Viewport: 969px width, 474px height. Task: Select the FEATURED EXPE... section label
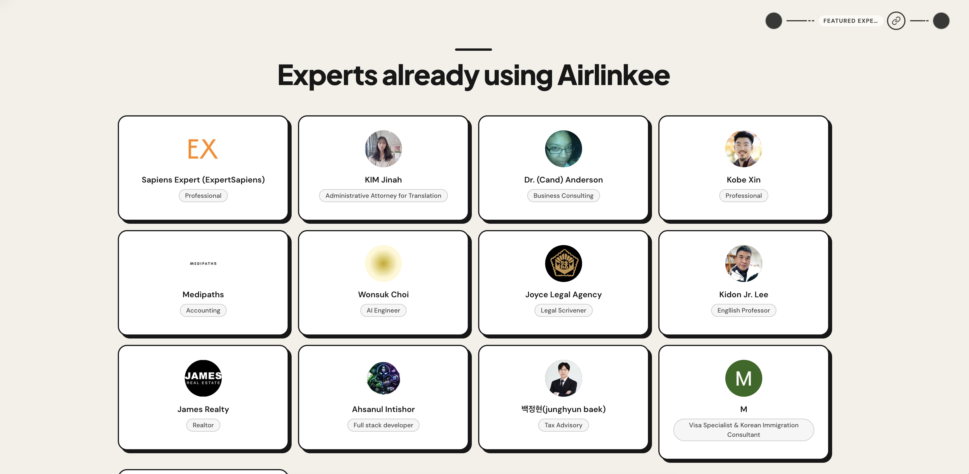pos(850,21)
